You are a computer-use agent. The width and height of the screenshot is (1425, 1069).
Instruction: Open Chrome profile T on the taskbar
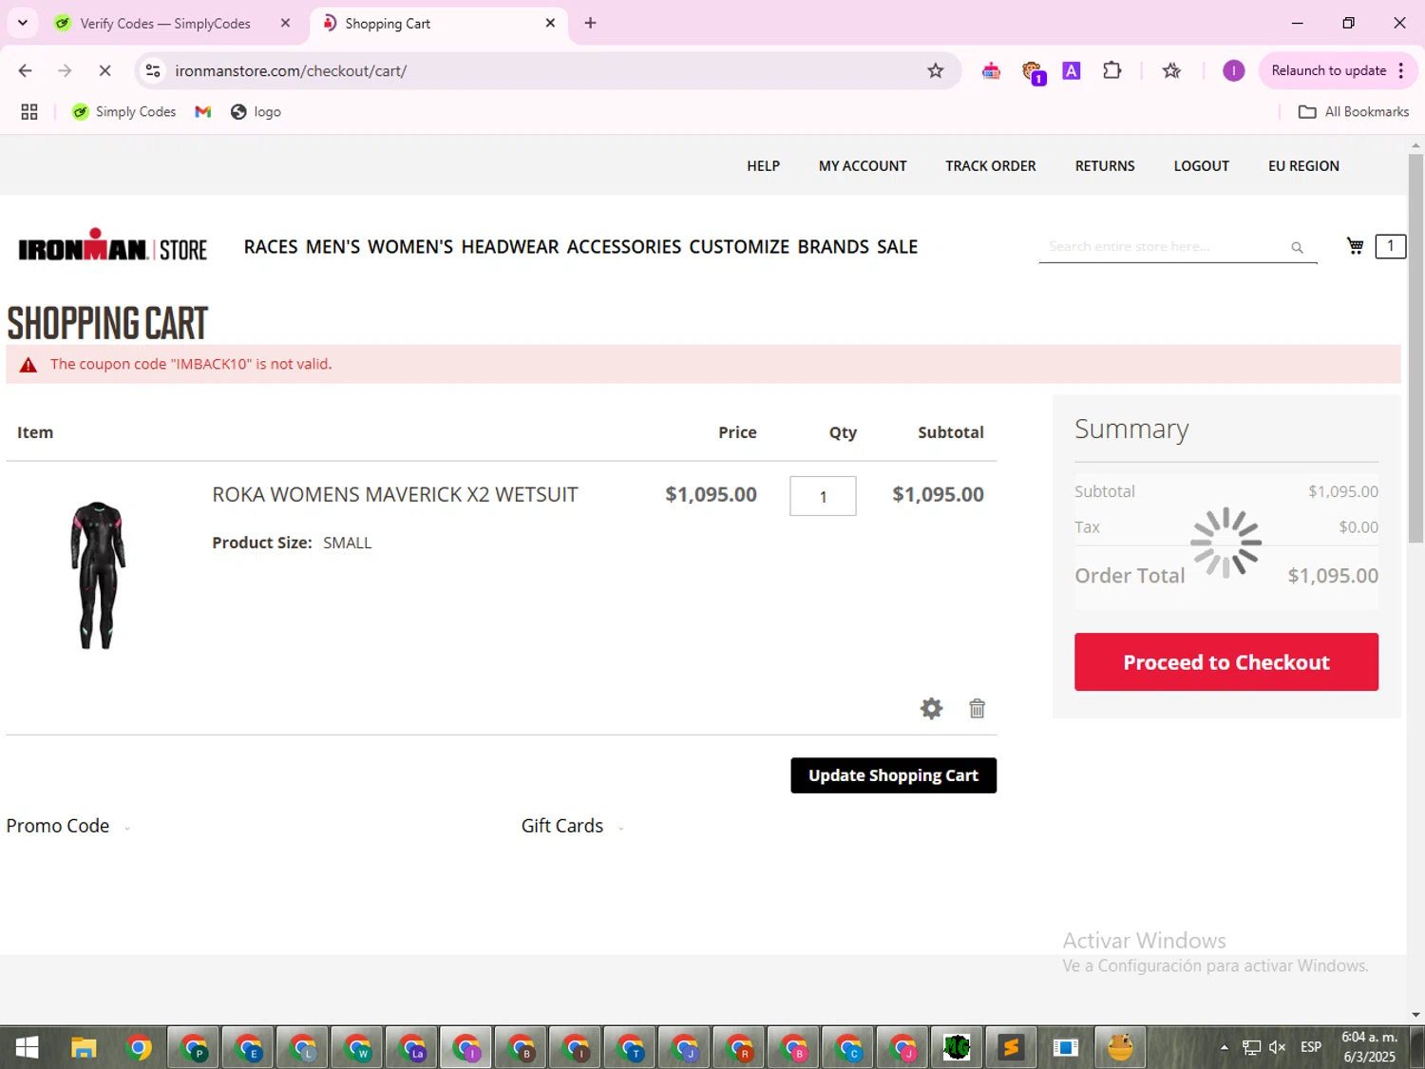click(631, 1047)
